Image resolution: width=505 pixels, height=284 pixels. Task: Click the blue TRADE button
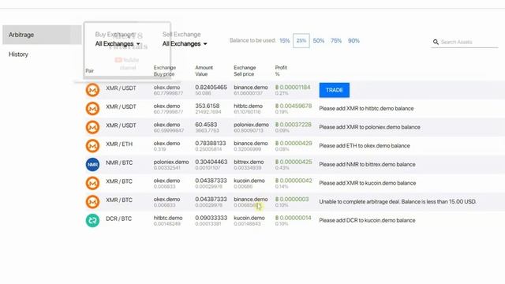(x=335, y=90)
